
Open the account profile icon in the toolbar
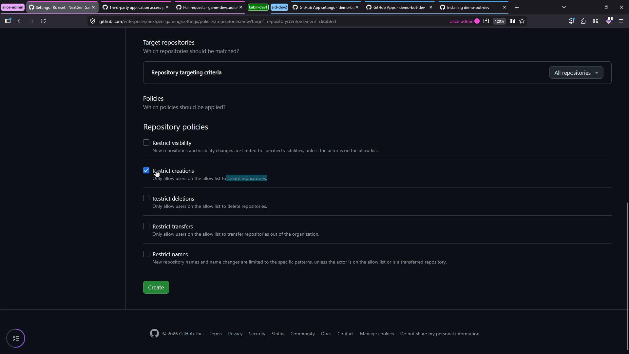pos(571,21)
